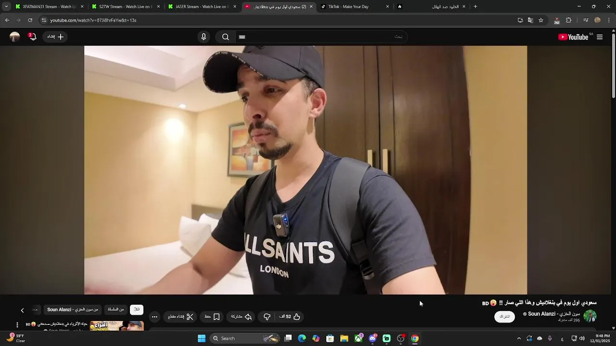Click the translate page icon

click(530, 20)
